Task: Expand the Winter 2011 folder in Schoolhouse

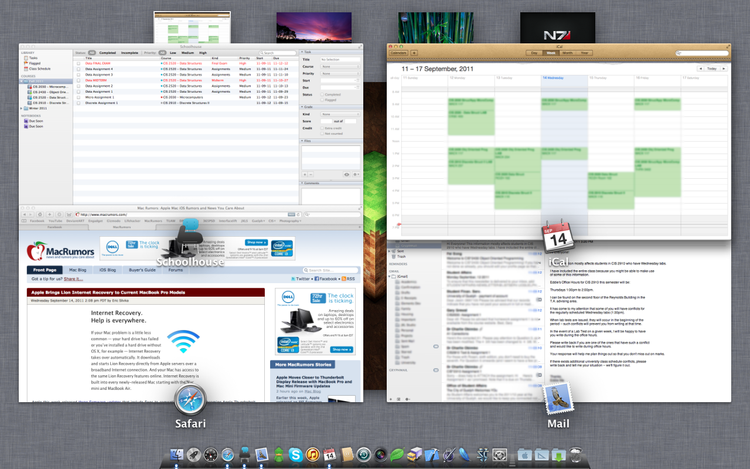Action: coord(22,108)
